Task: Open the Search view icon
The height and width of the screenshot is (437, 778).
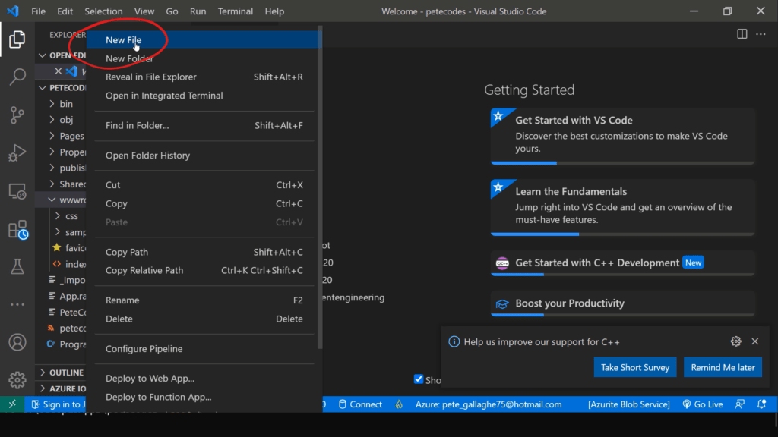Action: coord(17,77)
